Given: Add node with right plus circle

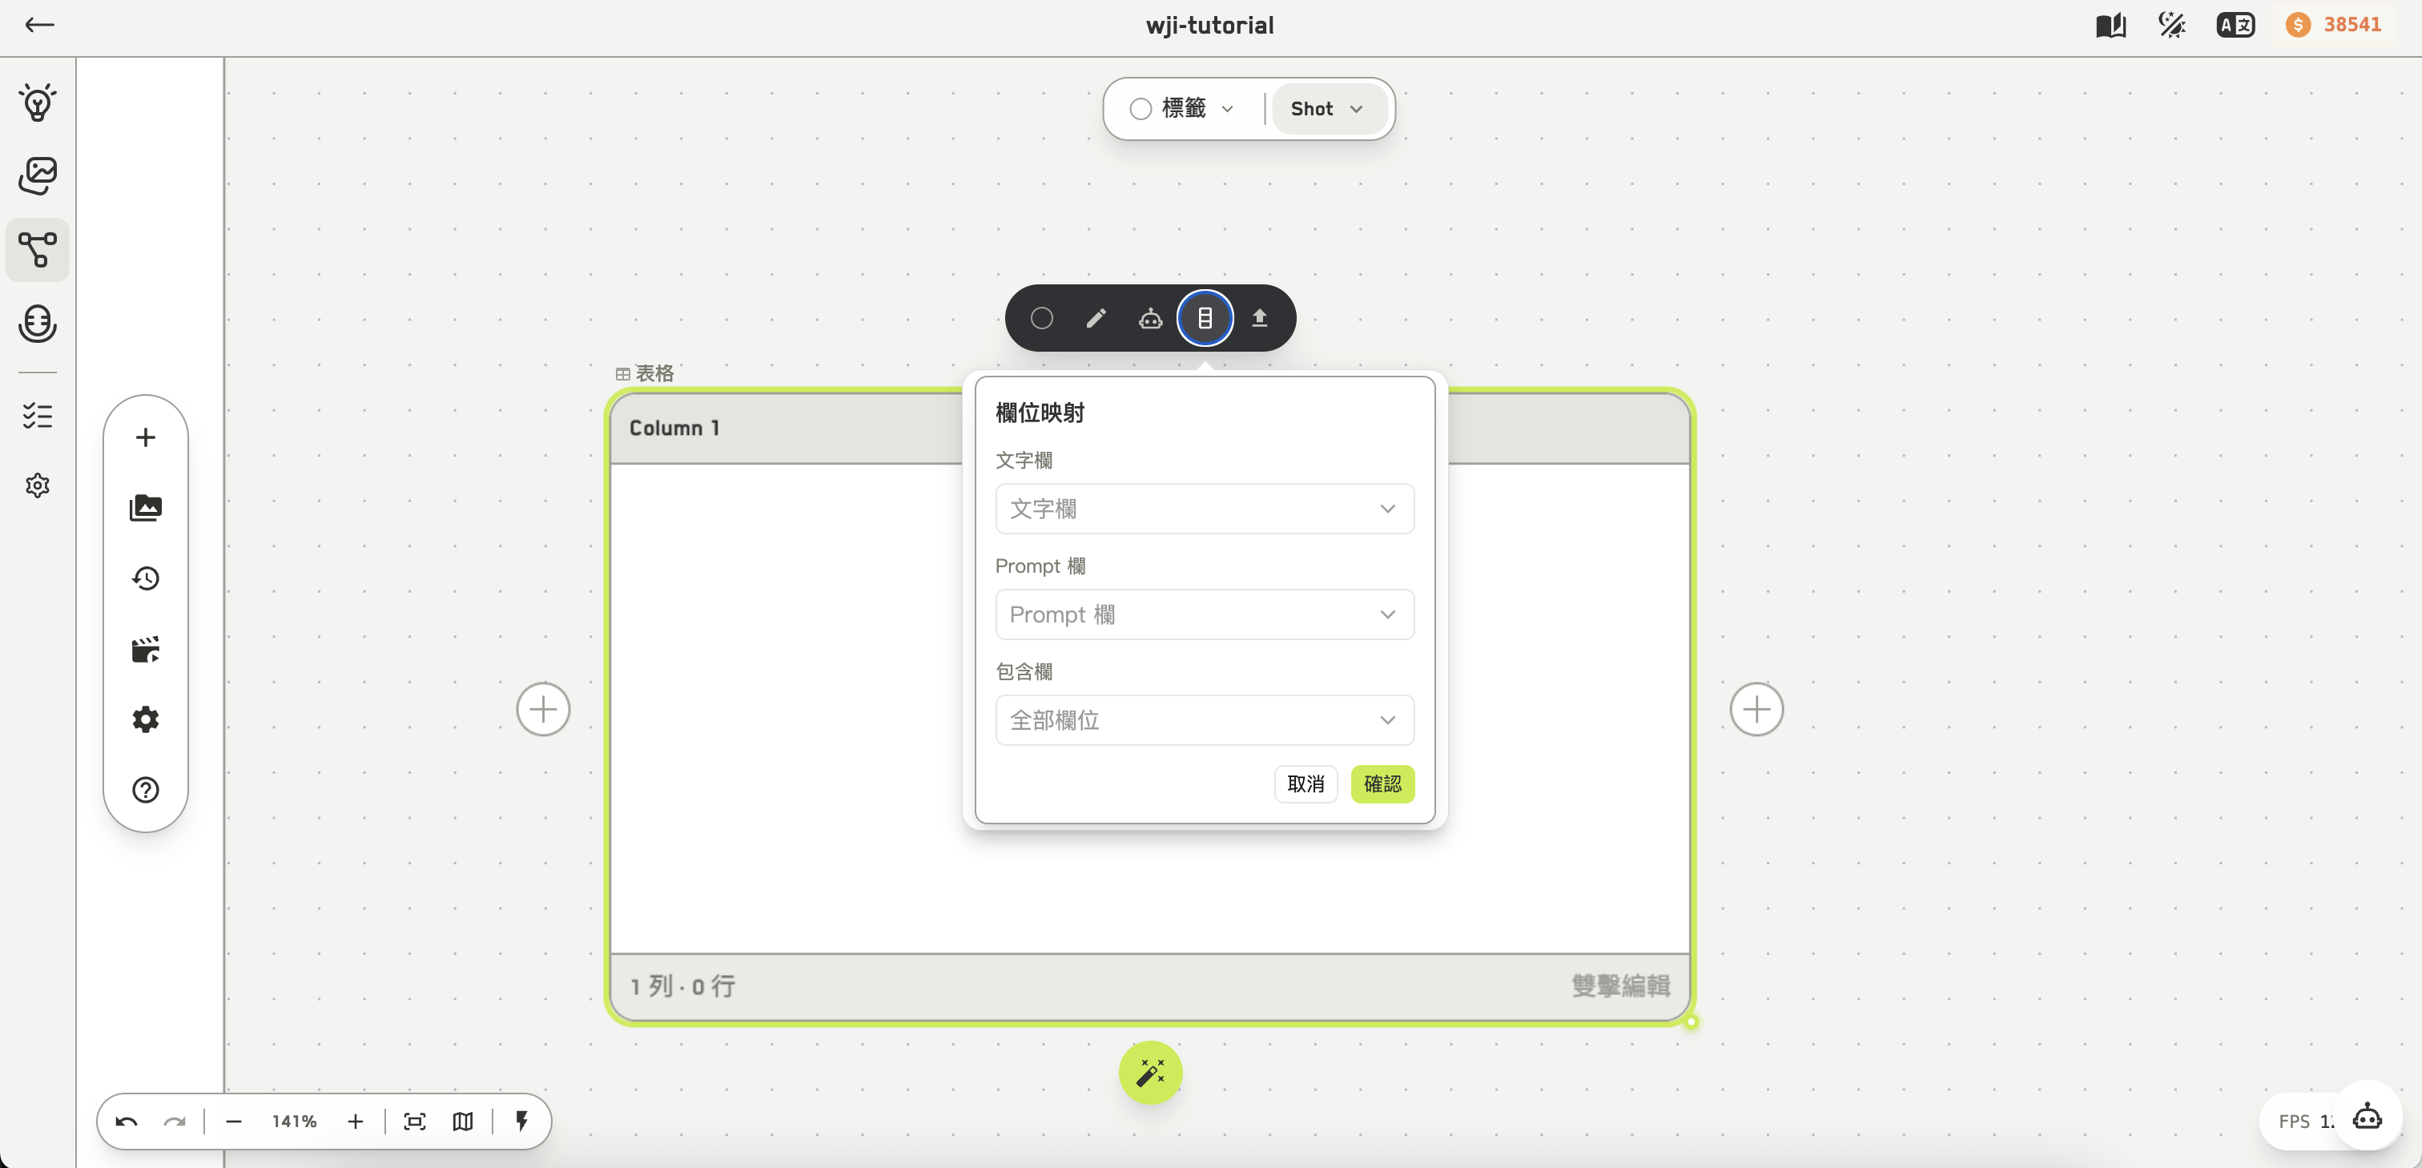Looking at the screenshot, I should pyautogui.click(x=1756, y=709).
